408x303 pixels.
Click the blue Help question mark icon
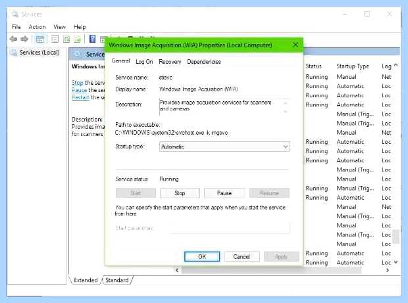coord(92,39)
